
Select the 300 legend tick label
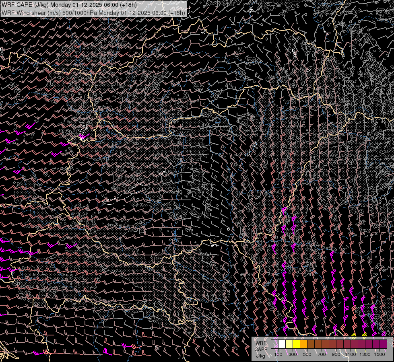click(x=293, y=354)
